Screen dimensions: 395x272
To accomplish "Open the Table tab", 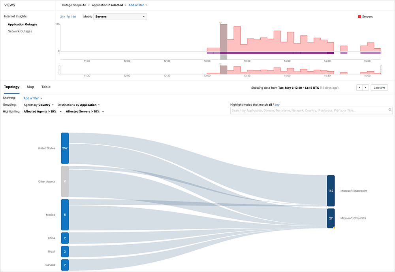I will (x=46, y=87).
